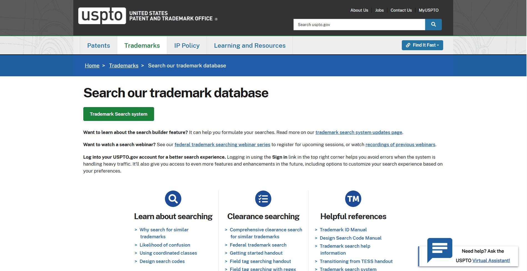This screenshot has width=527, height=271.
Task: Click the Virtual Assistant chat bubble icon
Action: 440,250
